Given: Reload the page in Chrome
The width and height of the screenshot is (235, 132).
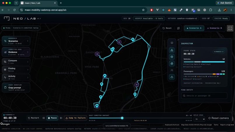Looking at the screenshot, I should coord(14,10).
